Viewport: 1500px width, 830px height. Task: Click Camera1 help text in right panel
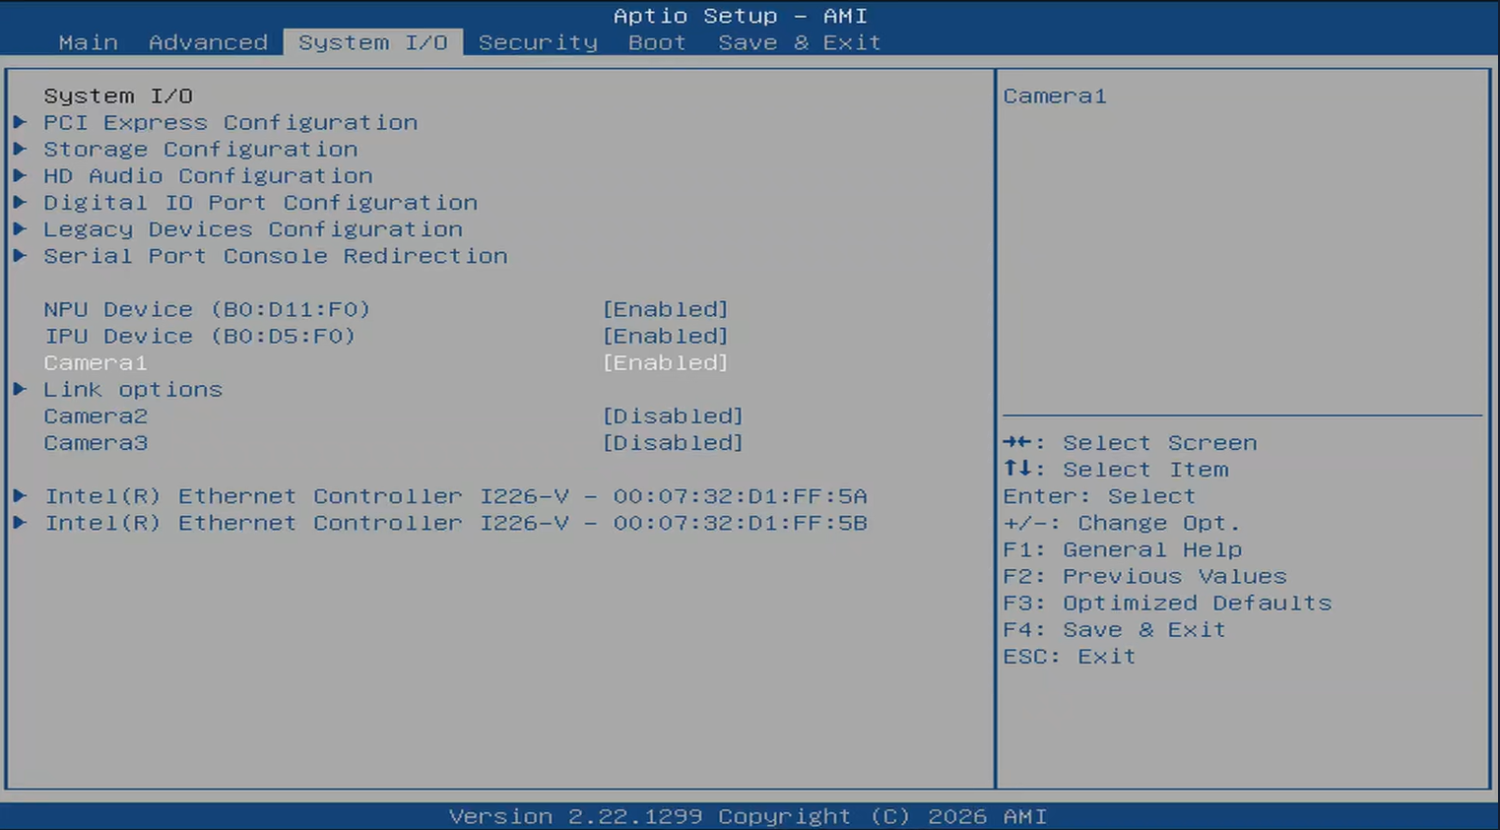point(1055,96)
